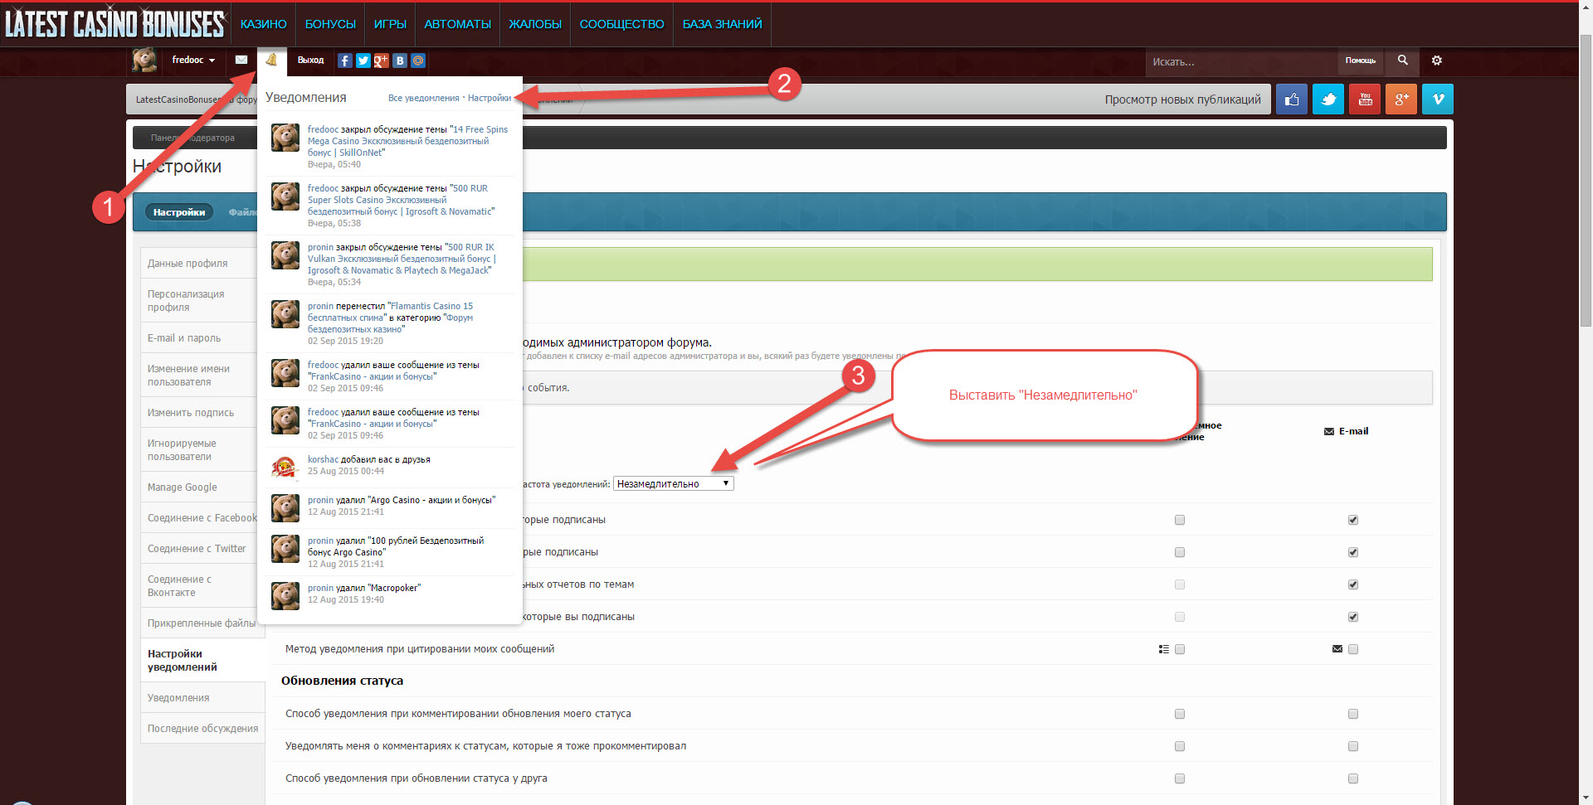
Task: Open Настройки link in notifications popup
Action: tap(490, 98)
